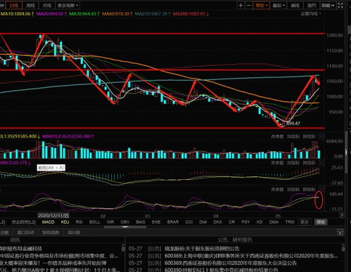Screen dimensions: 351x272
Task: Open the 叠加 overlay dropdown
Action: (x=279, y=6)
